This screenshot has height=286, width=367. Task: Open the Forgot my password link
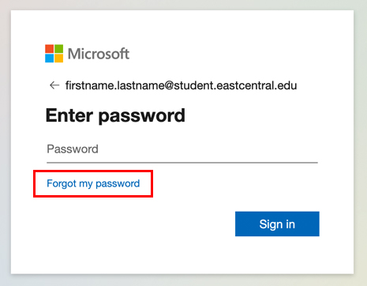(93, 183)
